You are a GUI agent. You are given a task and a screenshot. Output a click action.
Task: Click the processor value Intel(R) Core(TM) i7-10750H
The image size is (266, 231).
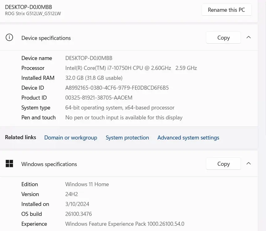[x=131, y=68]
